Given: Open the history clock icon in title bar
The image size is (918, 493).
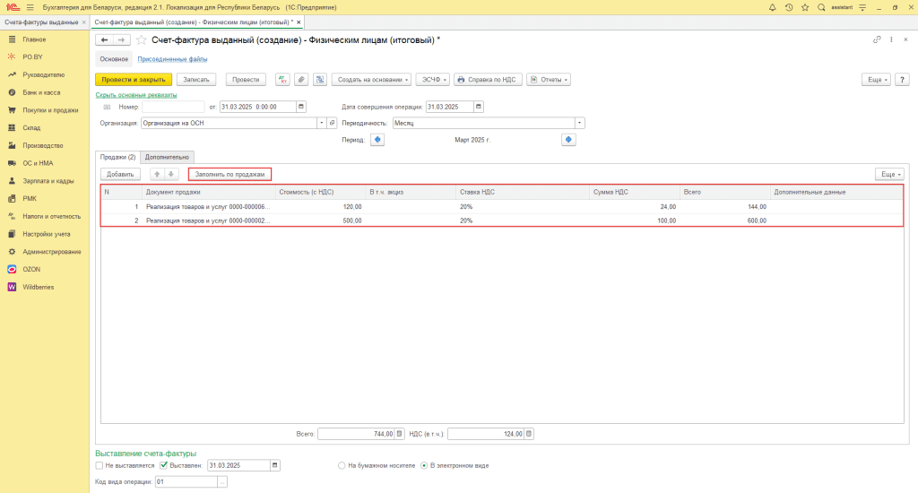Looking at the screenshot, I should (789, 7).
